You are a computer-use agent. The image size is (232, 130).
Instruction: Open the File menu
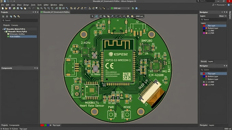tap(2, 5)
